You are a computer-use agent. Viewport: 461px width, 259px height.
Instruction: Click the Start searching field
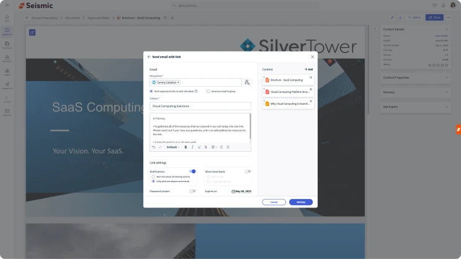(245, 6)
